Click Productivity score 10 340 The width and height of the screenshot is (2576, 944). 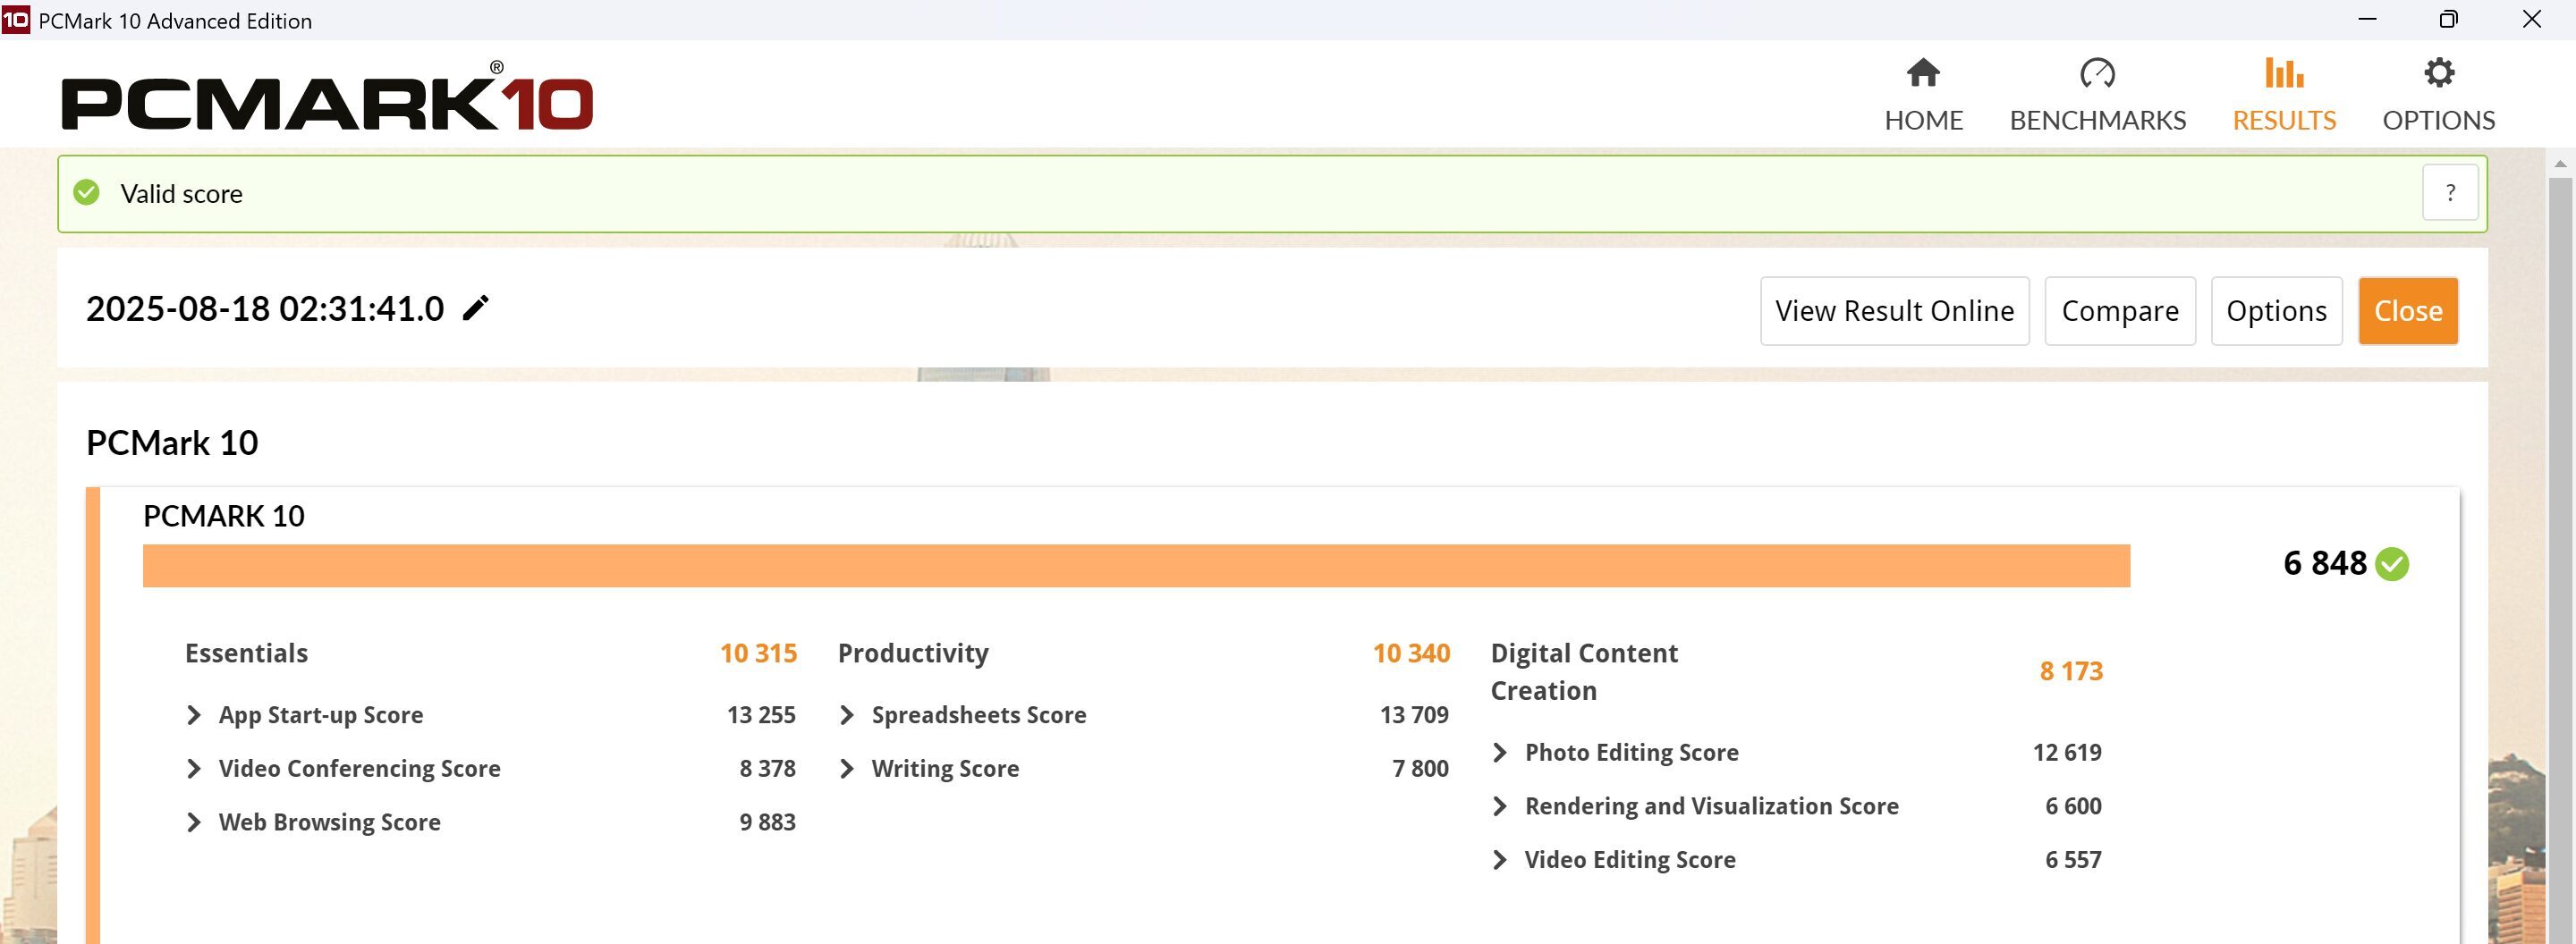pyautogui.click(x=1411, y=653)
